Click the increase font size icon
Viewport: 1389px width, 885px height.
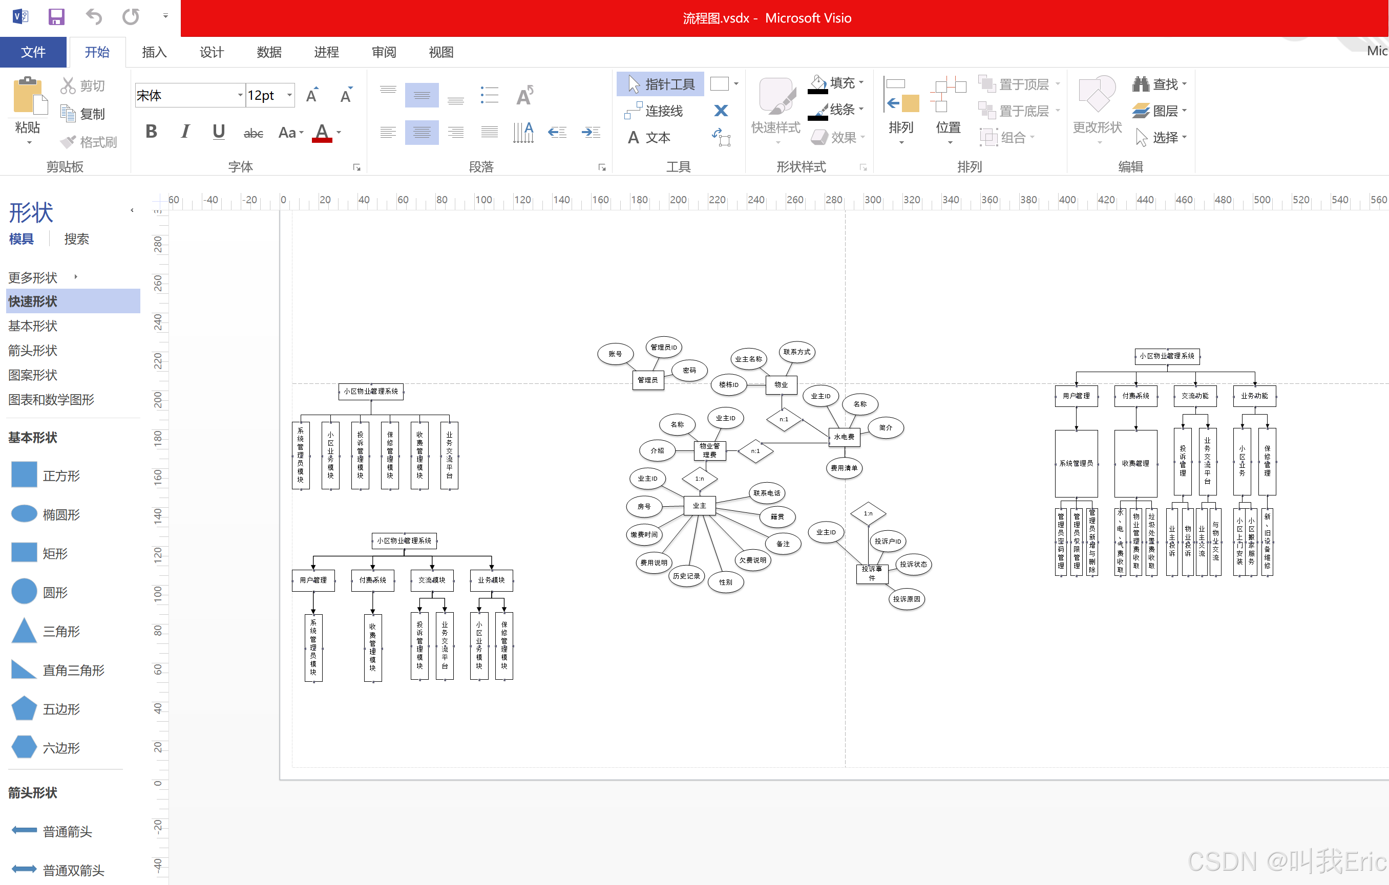[x=312, y=95]
